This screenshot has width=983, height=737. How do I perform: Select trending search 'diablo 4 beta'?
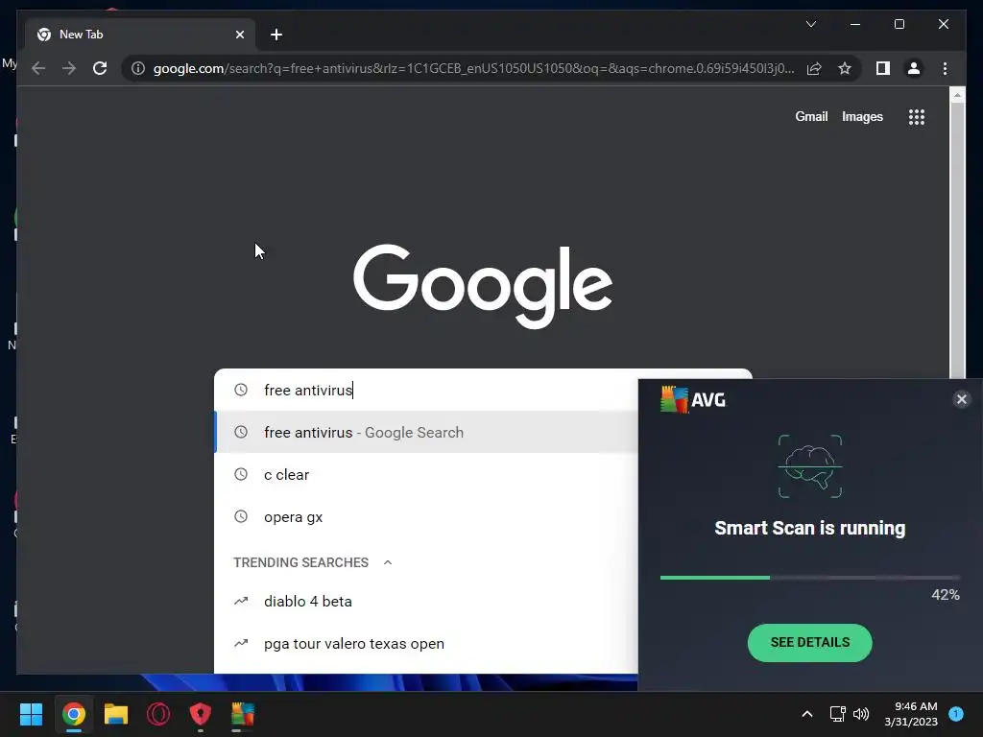(x=426, y=601)
